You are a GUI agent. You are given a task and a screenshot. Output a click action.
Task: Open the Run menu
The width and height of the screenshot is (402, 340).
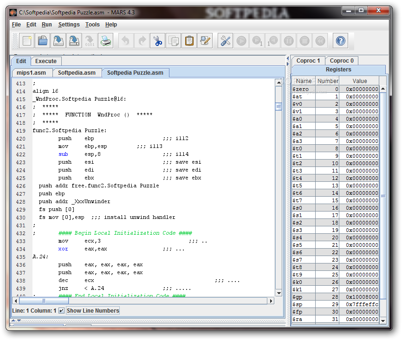47,25
